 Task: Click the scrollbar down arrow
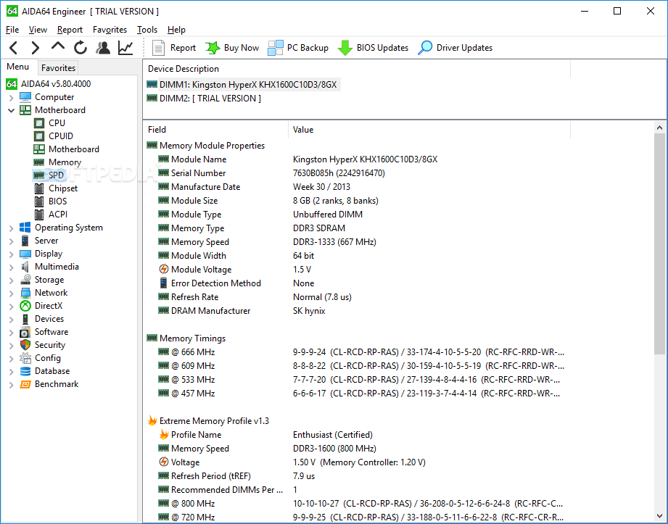click(659, 516)
